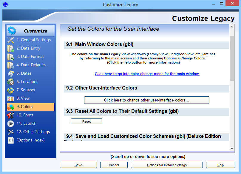The height and width of the screenshot is (174, 241).
Task: Click the 9.1 Main Window Colors heading
Action: click(100, 44)
